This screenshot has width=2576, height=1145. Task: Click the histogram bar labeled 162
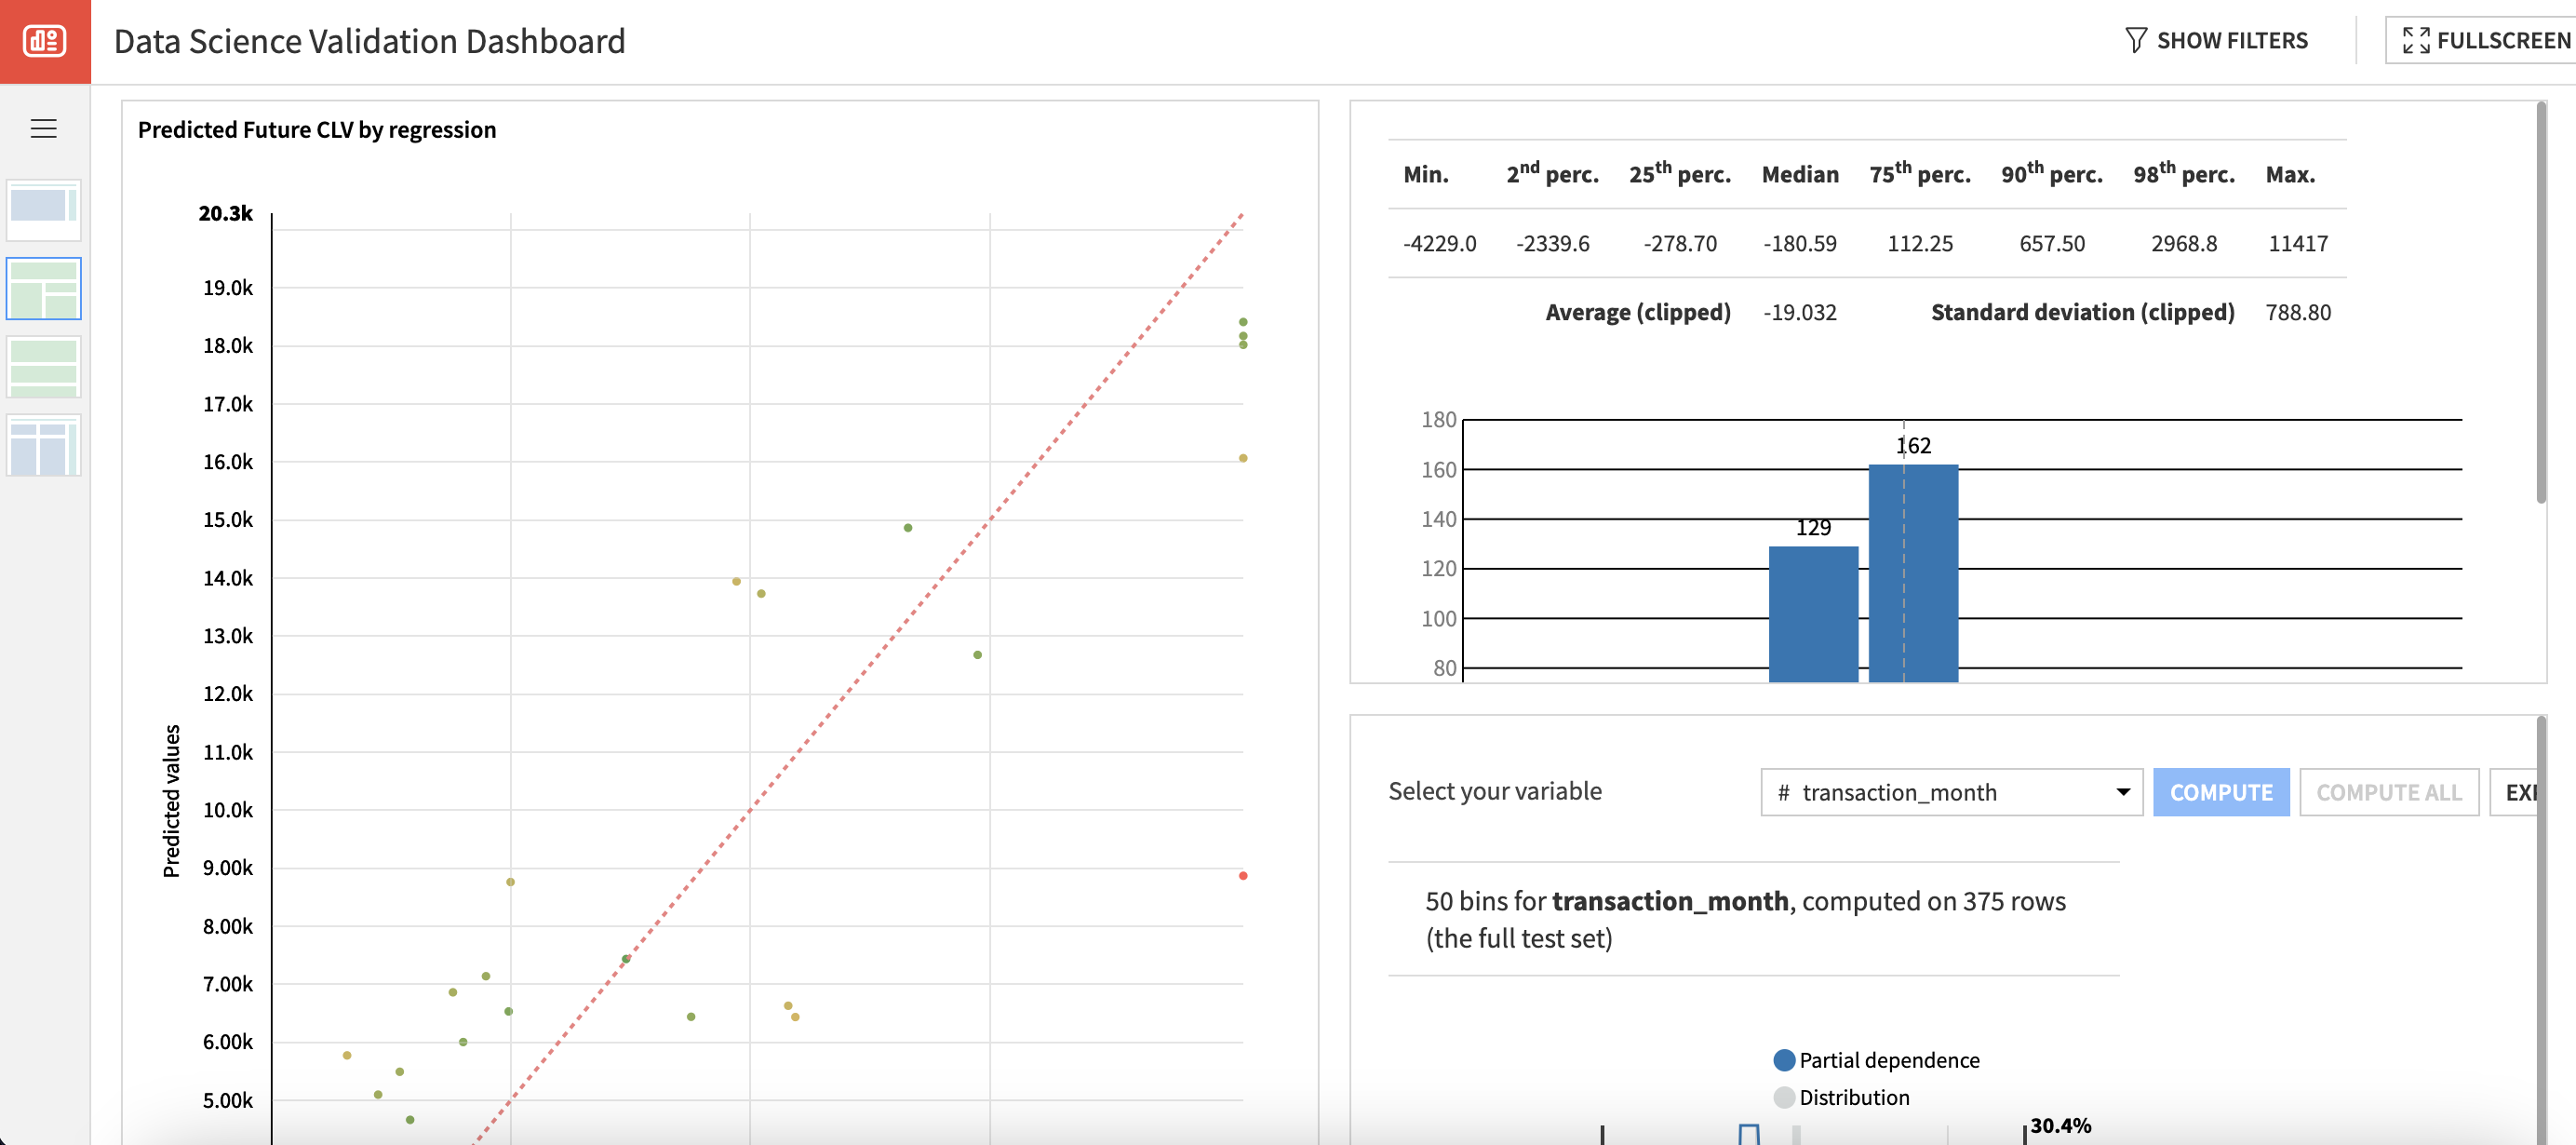(1912, 573)
